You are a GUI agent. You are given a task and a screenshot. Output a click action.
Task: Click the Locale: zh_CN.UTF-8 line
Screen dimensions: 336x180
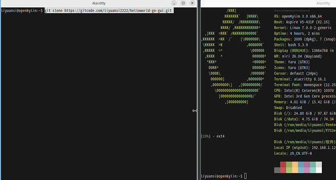coord(293,153)
